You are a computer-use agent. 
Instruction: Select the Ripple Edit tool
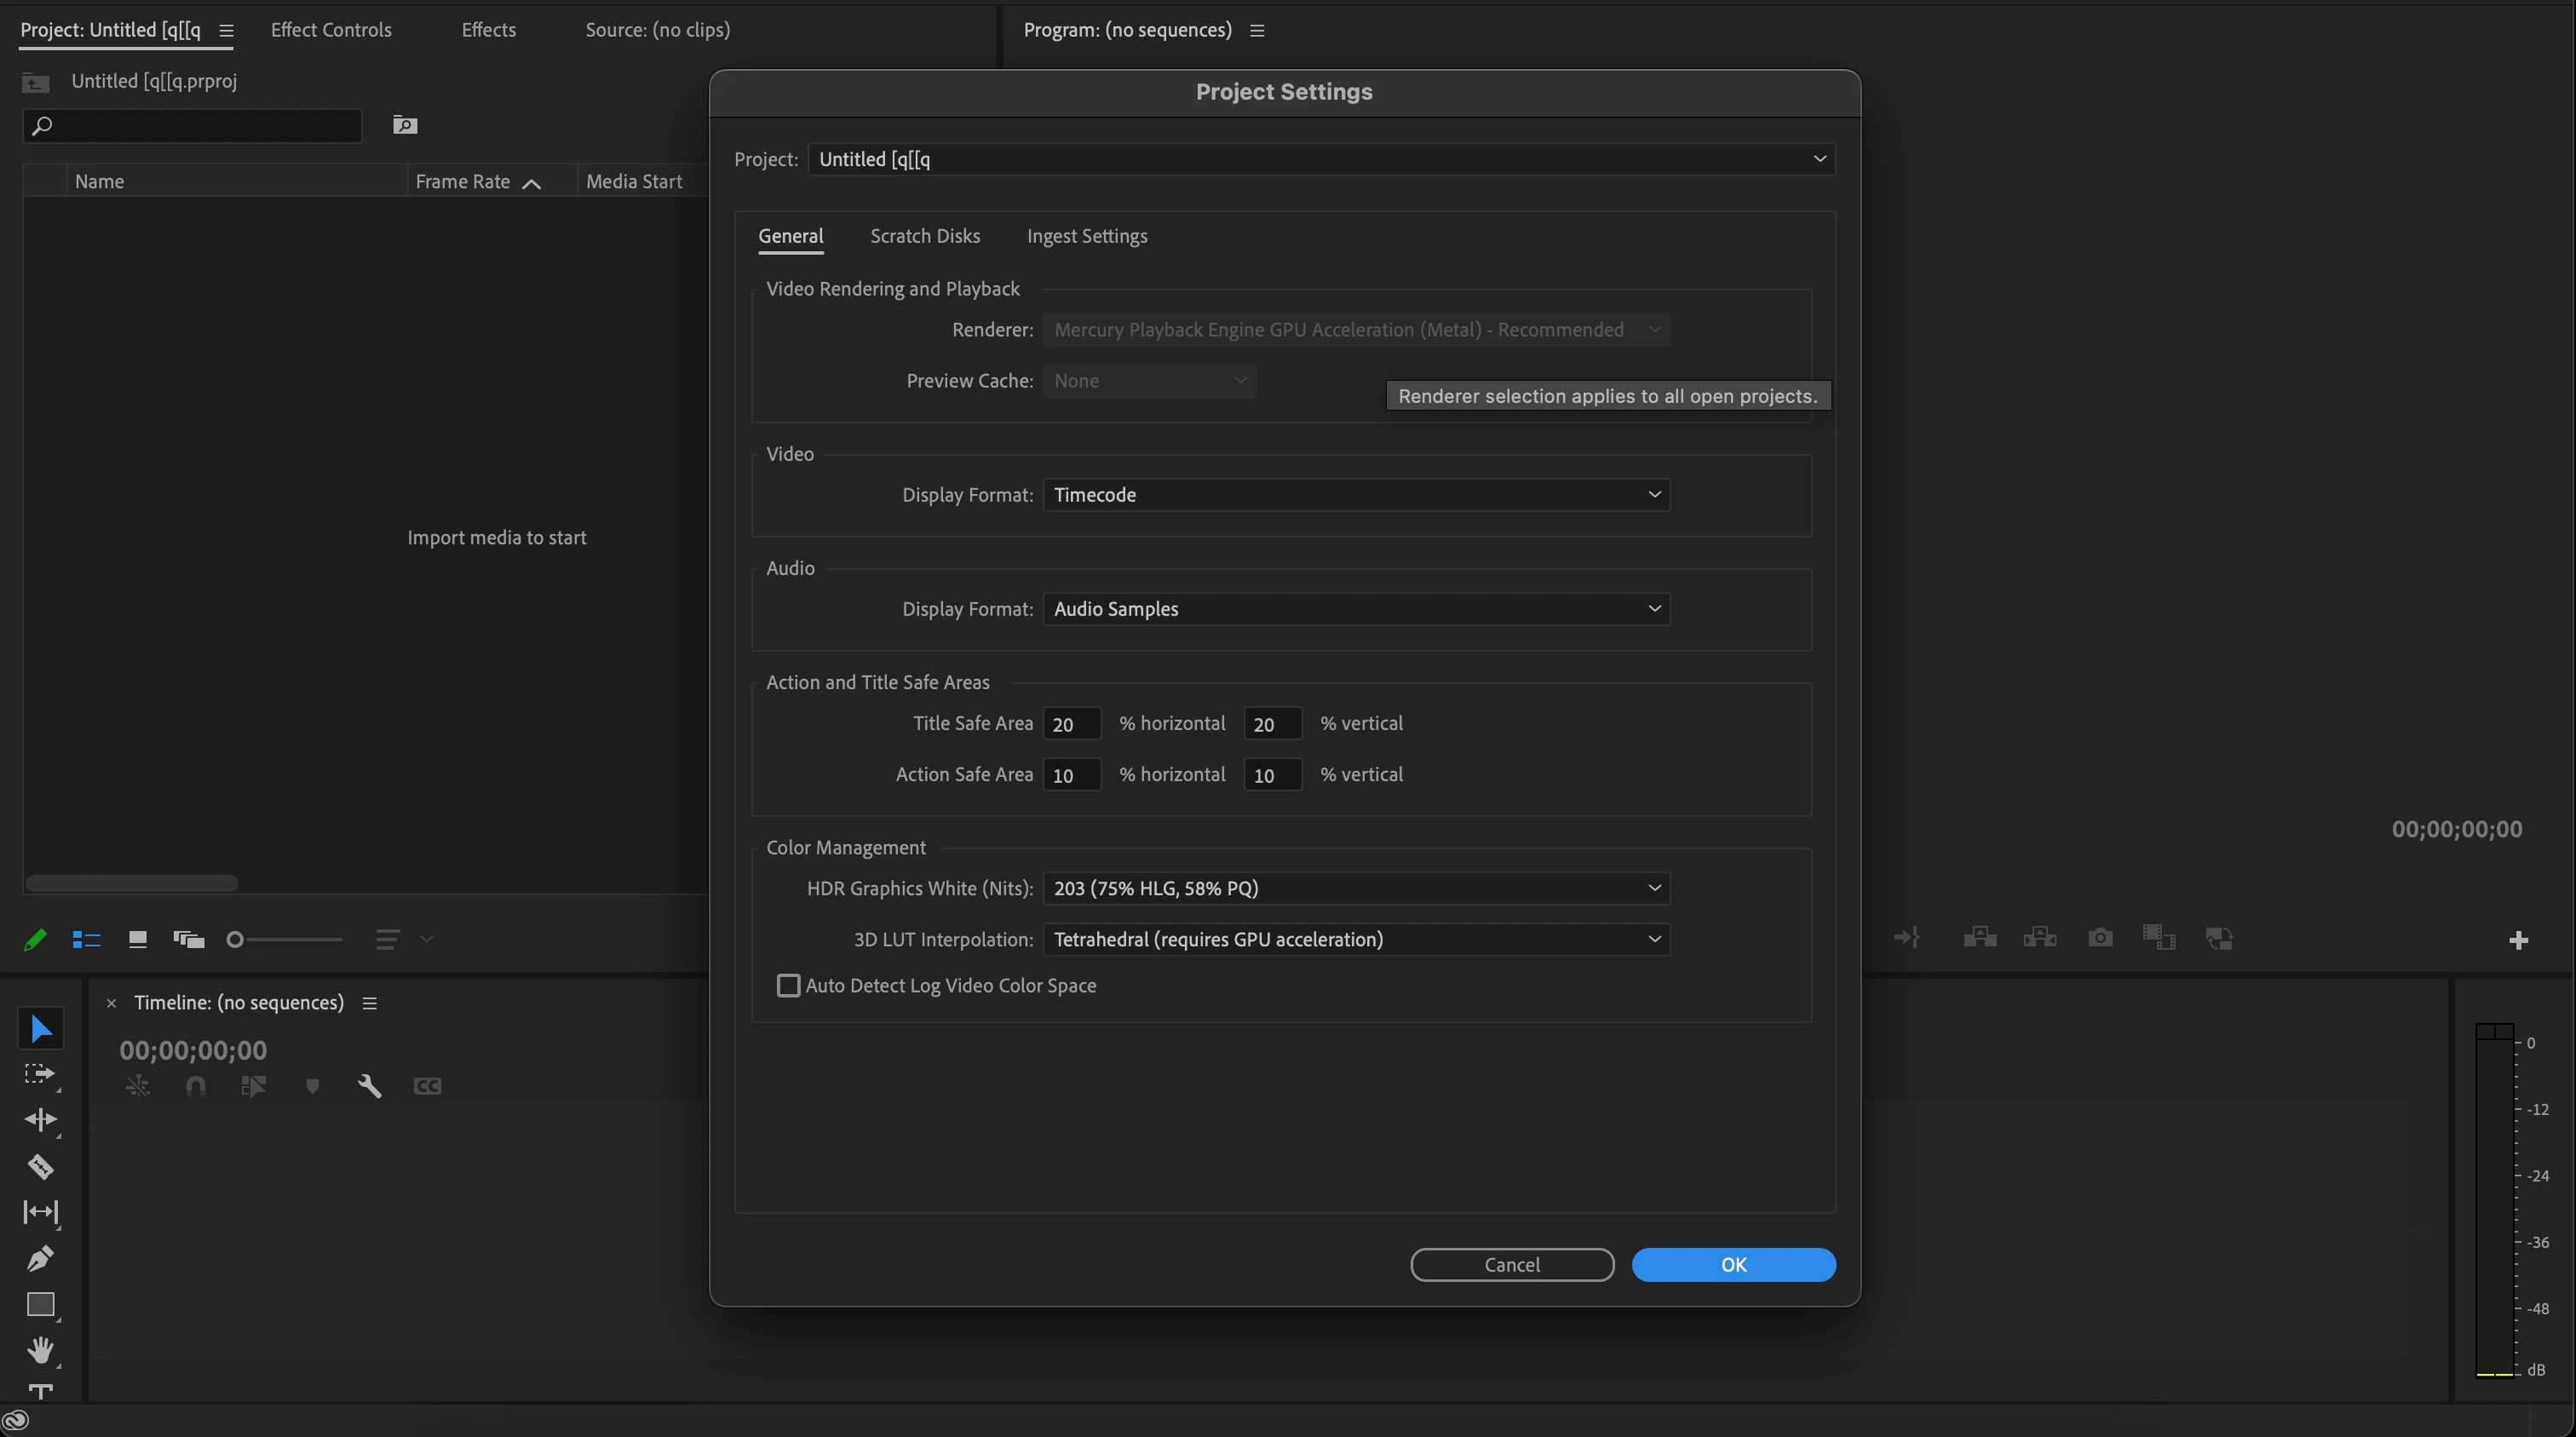tap(40, 1120)
